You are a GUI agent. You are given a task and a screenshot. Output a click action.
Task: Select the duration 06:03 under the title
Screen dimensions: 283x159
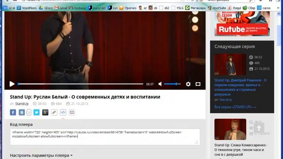click(x=42, y=104)
